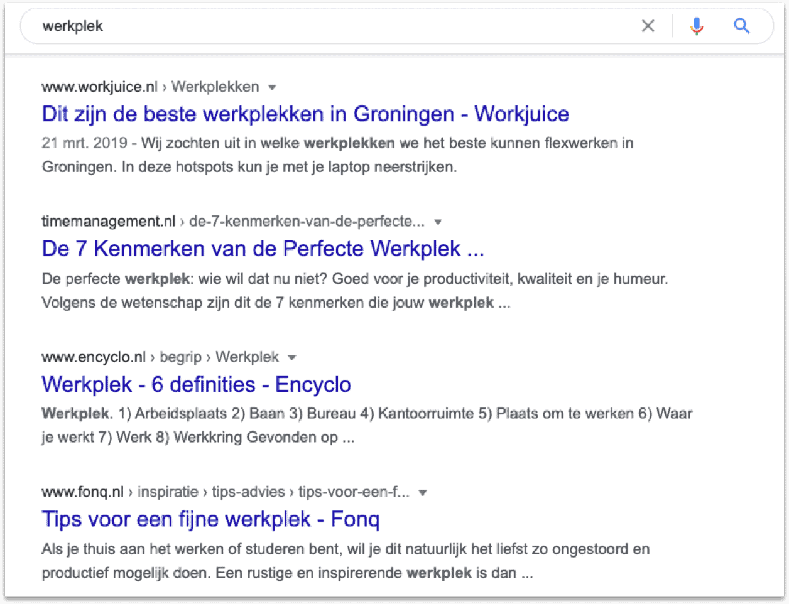Click the snippet 'Als je thuis aan het werken'
The height and width of the screenshot is (604, 789).
click(x=346, y=561)
